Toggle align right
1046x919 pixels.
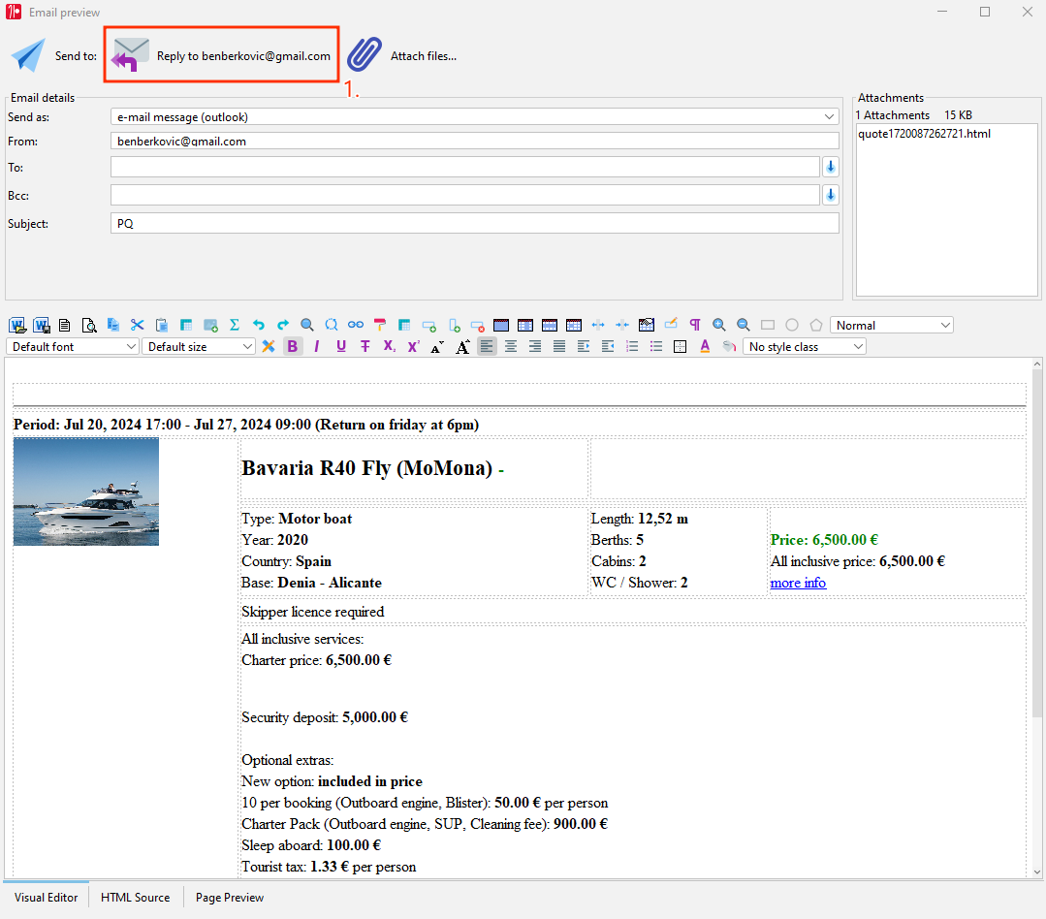[x=535, y=346]
